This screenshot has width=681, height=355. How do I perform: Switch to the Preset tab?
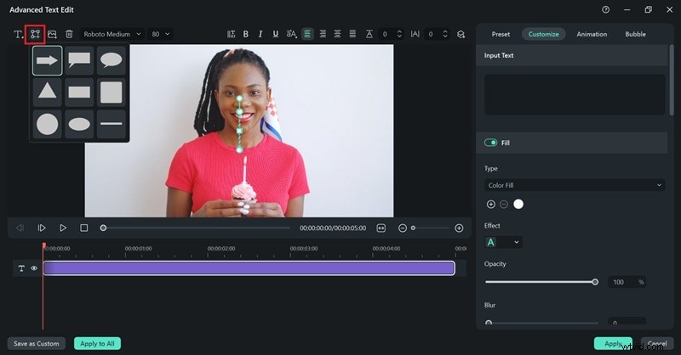pos(501,34)
